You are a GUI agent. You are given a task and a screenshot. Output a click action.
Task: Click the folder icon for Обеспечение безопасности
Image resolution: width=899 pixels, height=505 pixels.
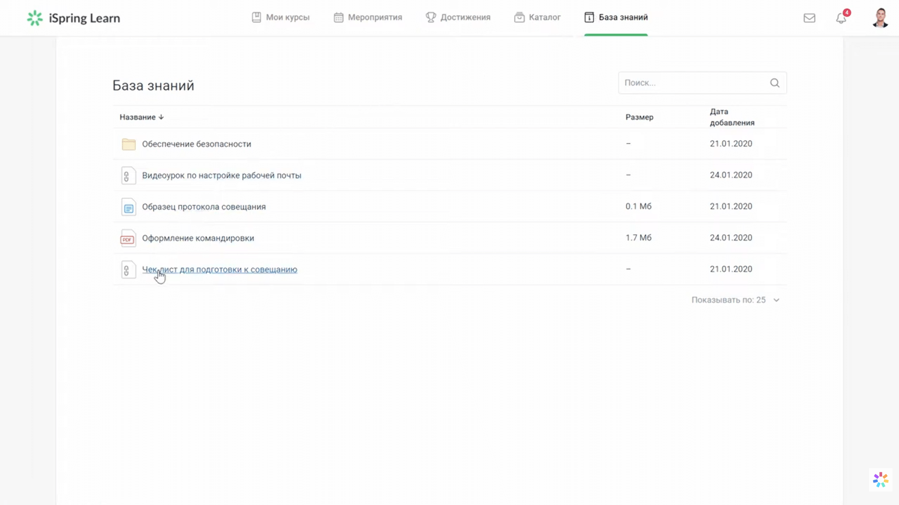[128, 144]
